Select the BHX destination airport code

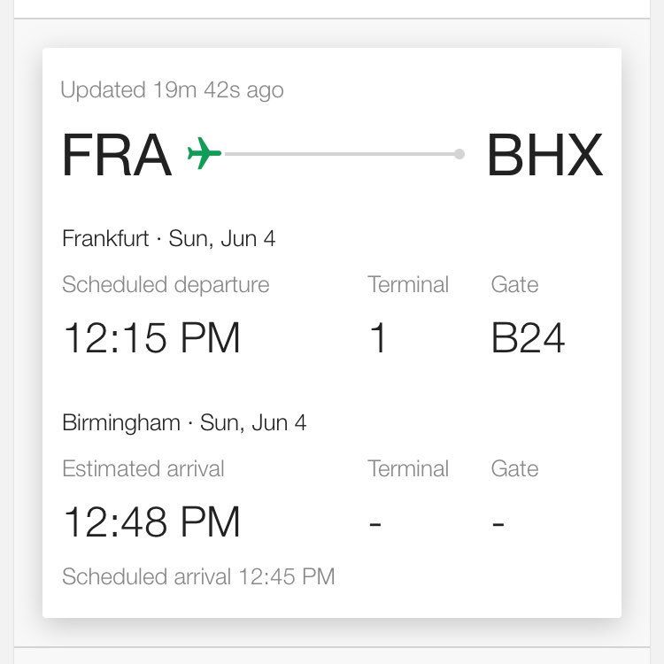(x=544, y=155)
